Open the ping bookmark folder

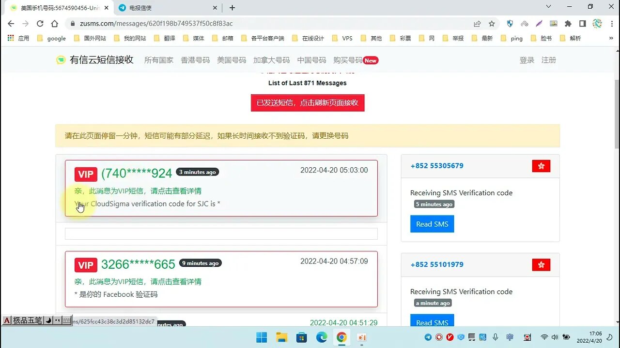[x=512, y=38]
